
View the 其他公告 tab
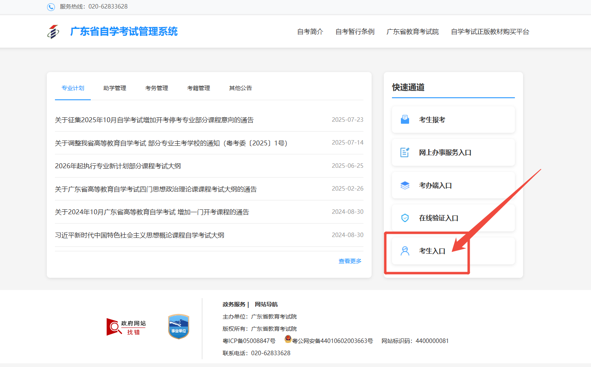(x=240, y=88)
